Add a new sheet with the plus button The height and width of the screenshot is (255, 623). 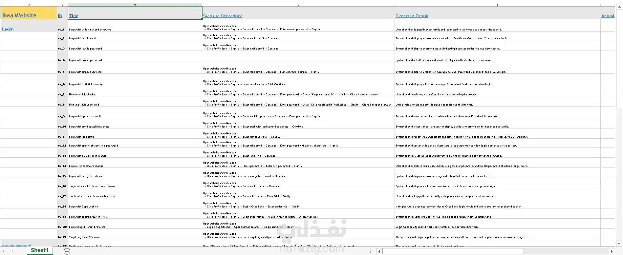pos(67,251)
